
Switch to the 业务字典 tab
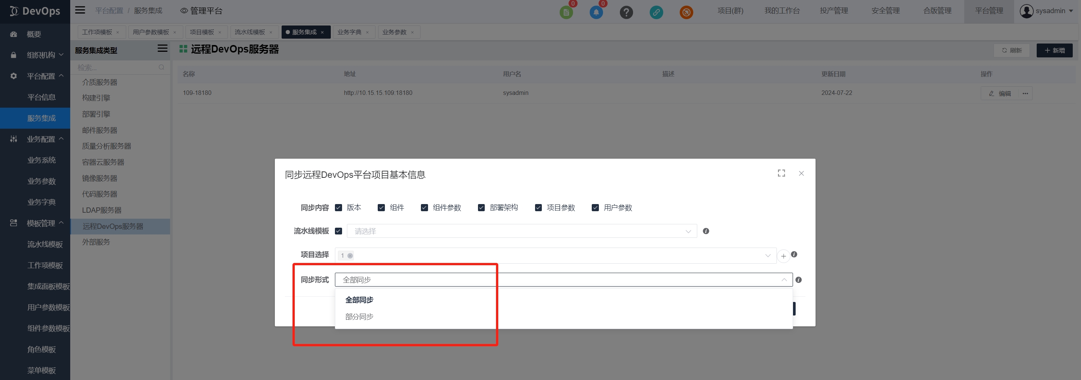point(349,32)
